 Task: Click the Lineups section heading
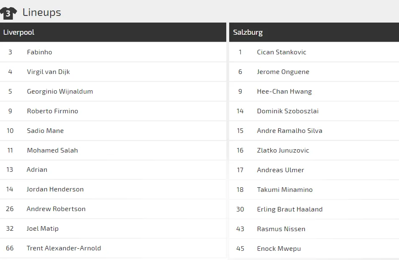(42, 13)
